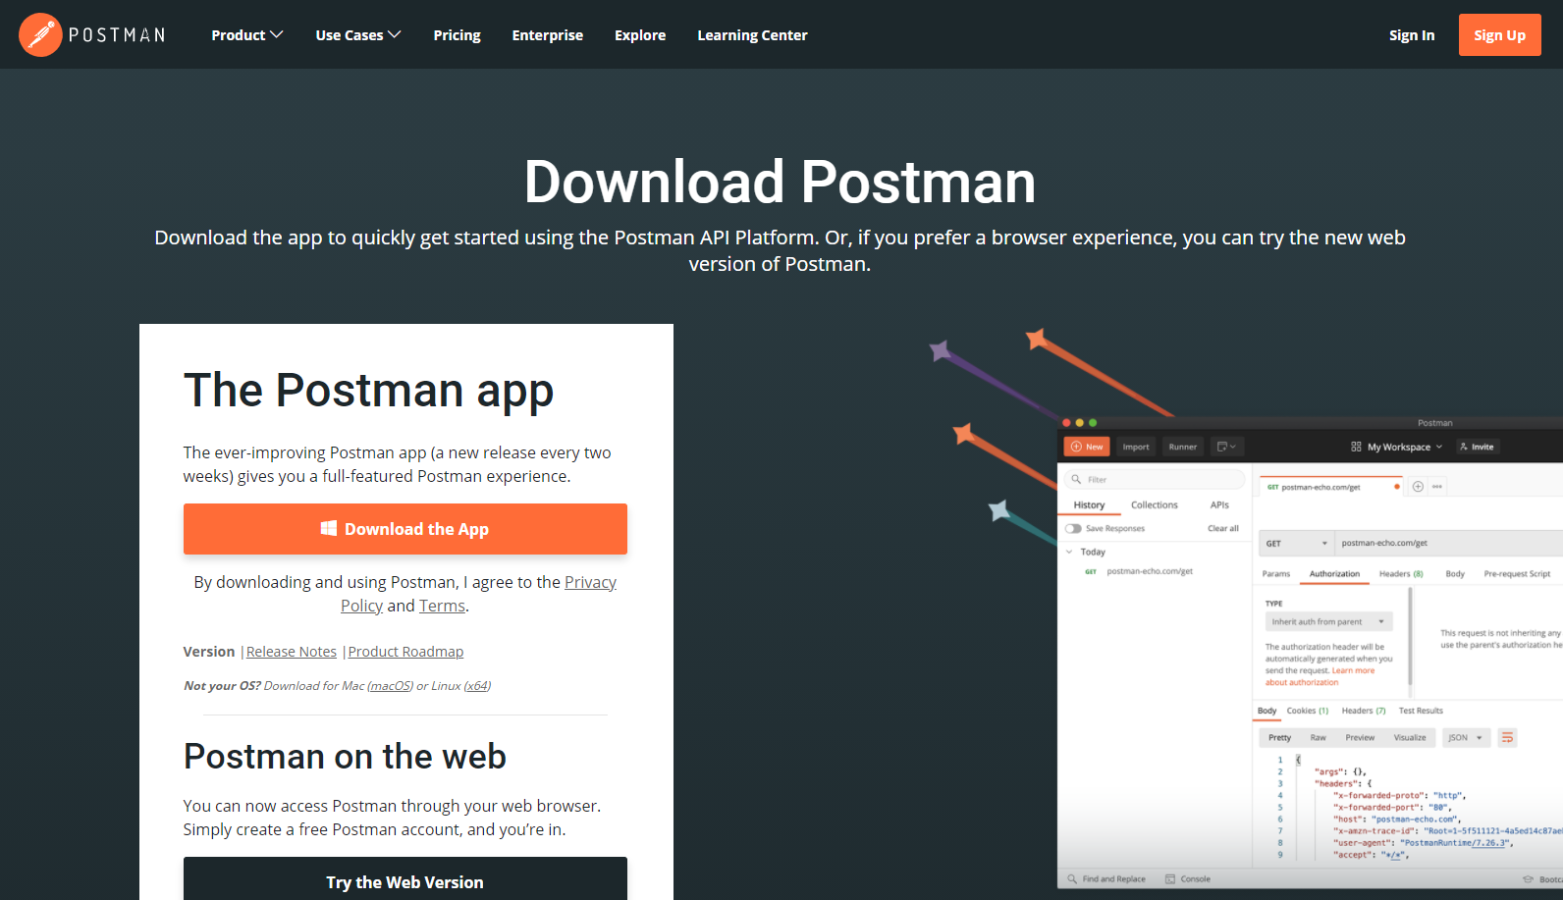Click the Sign In link

coord(1412,35)
